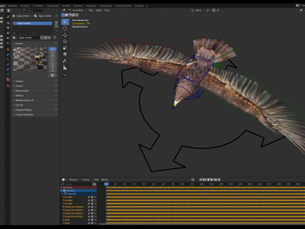Mute the W Quaternion Rotation channel

[x=92, y=207]
